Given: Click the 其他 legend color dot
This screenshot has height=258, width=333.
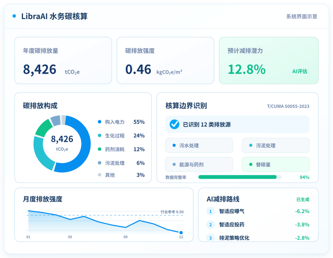Looking at the screenshot, I should pyautogui.click(x=100, y=175).
